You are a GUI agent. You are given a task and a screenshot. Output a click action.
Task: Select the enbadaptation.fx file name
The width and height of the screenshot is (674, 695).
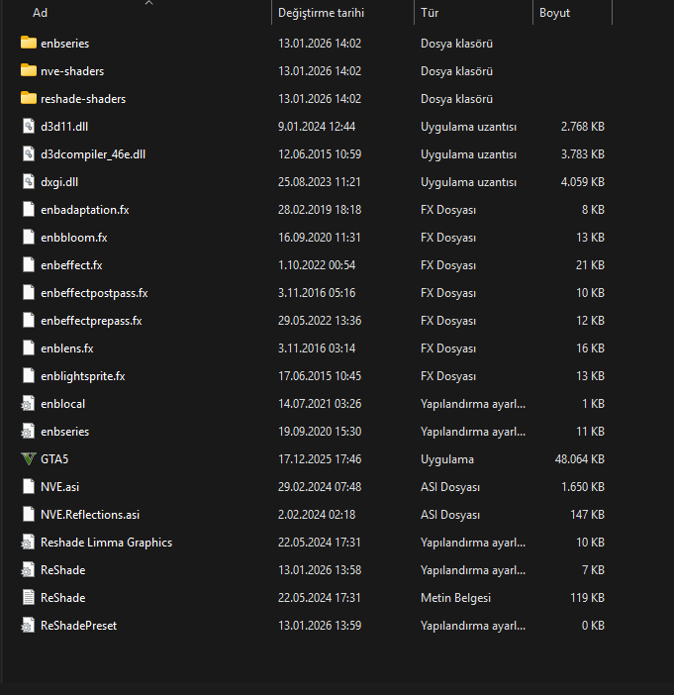pos(85,210)
